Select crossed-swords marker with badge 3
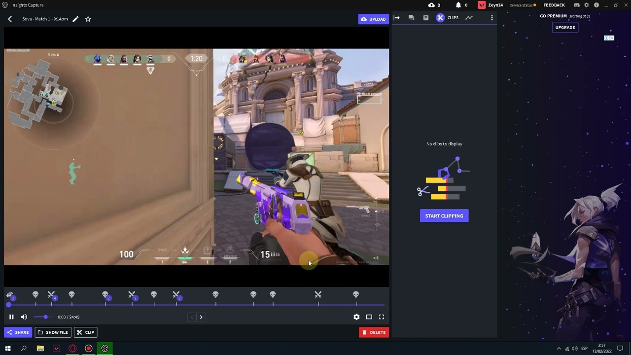 [x=132, y=295]
